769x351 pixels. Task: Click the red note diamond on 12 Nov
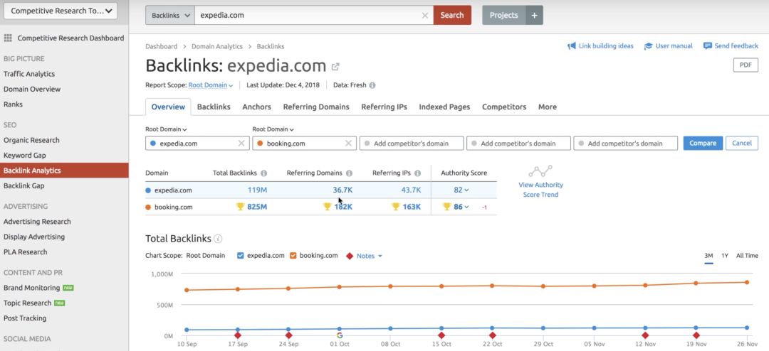click(645, 335)
